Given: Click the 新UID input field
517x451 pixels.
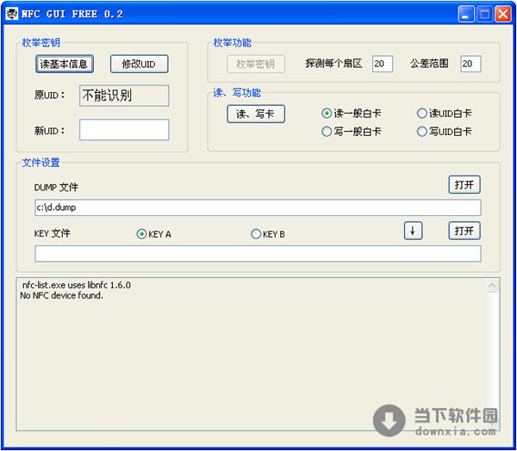Looking at the screenshot, I should pyautogui.click(x=124, y=130).
